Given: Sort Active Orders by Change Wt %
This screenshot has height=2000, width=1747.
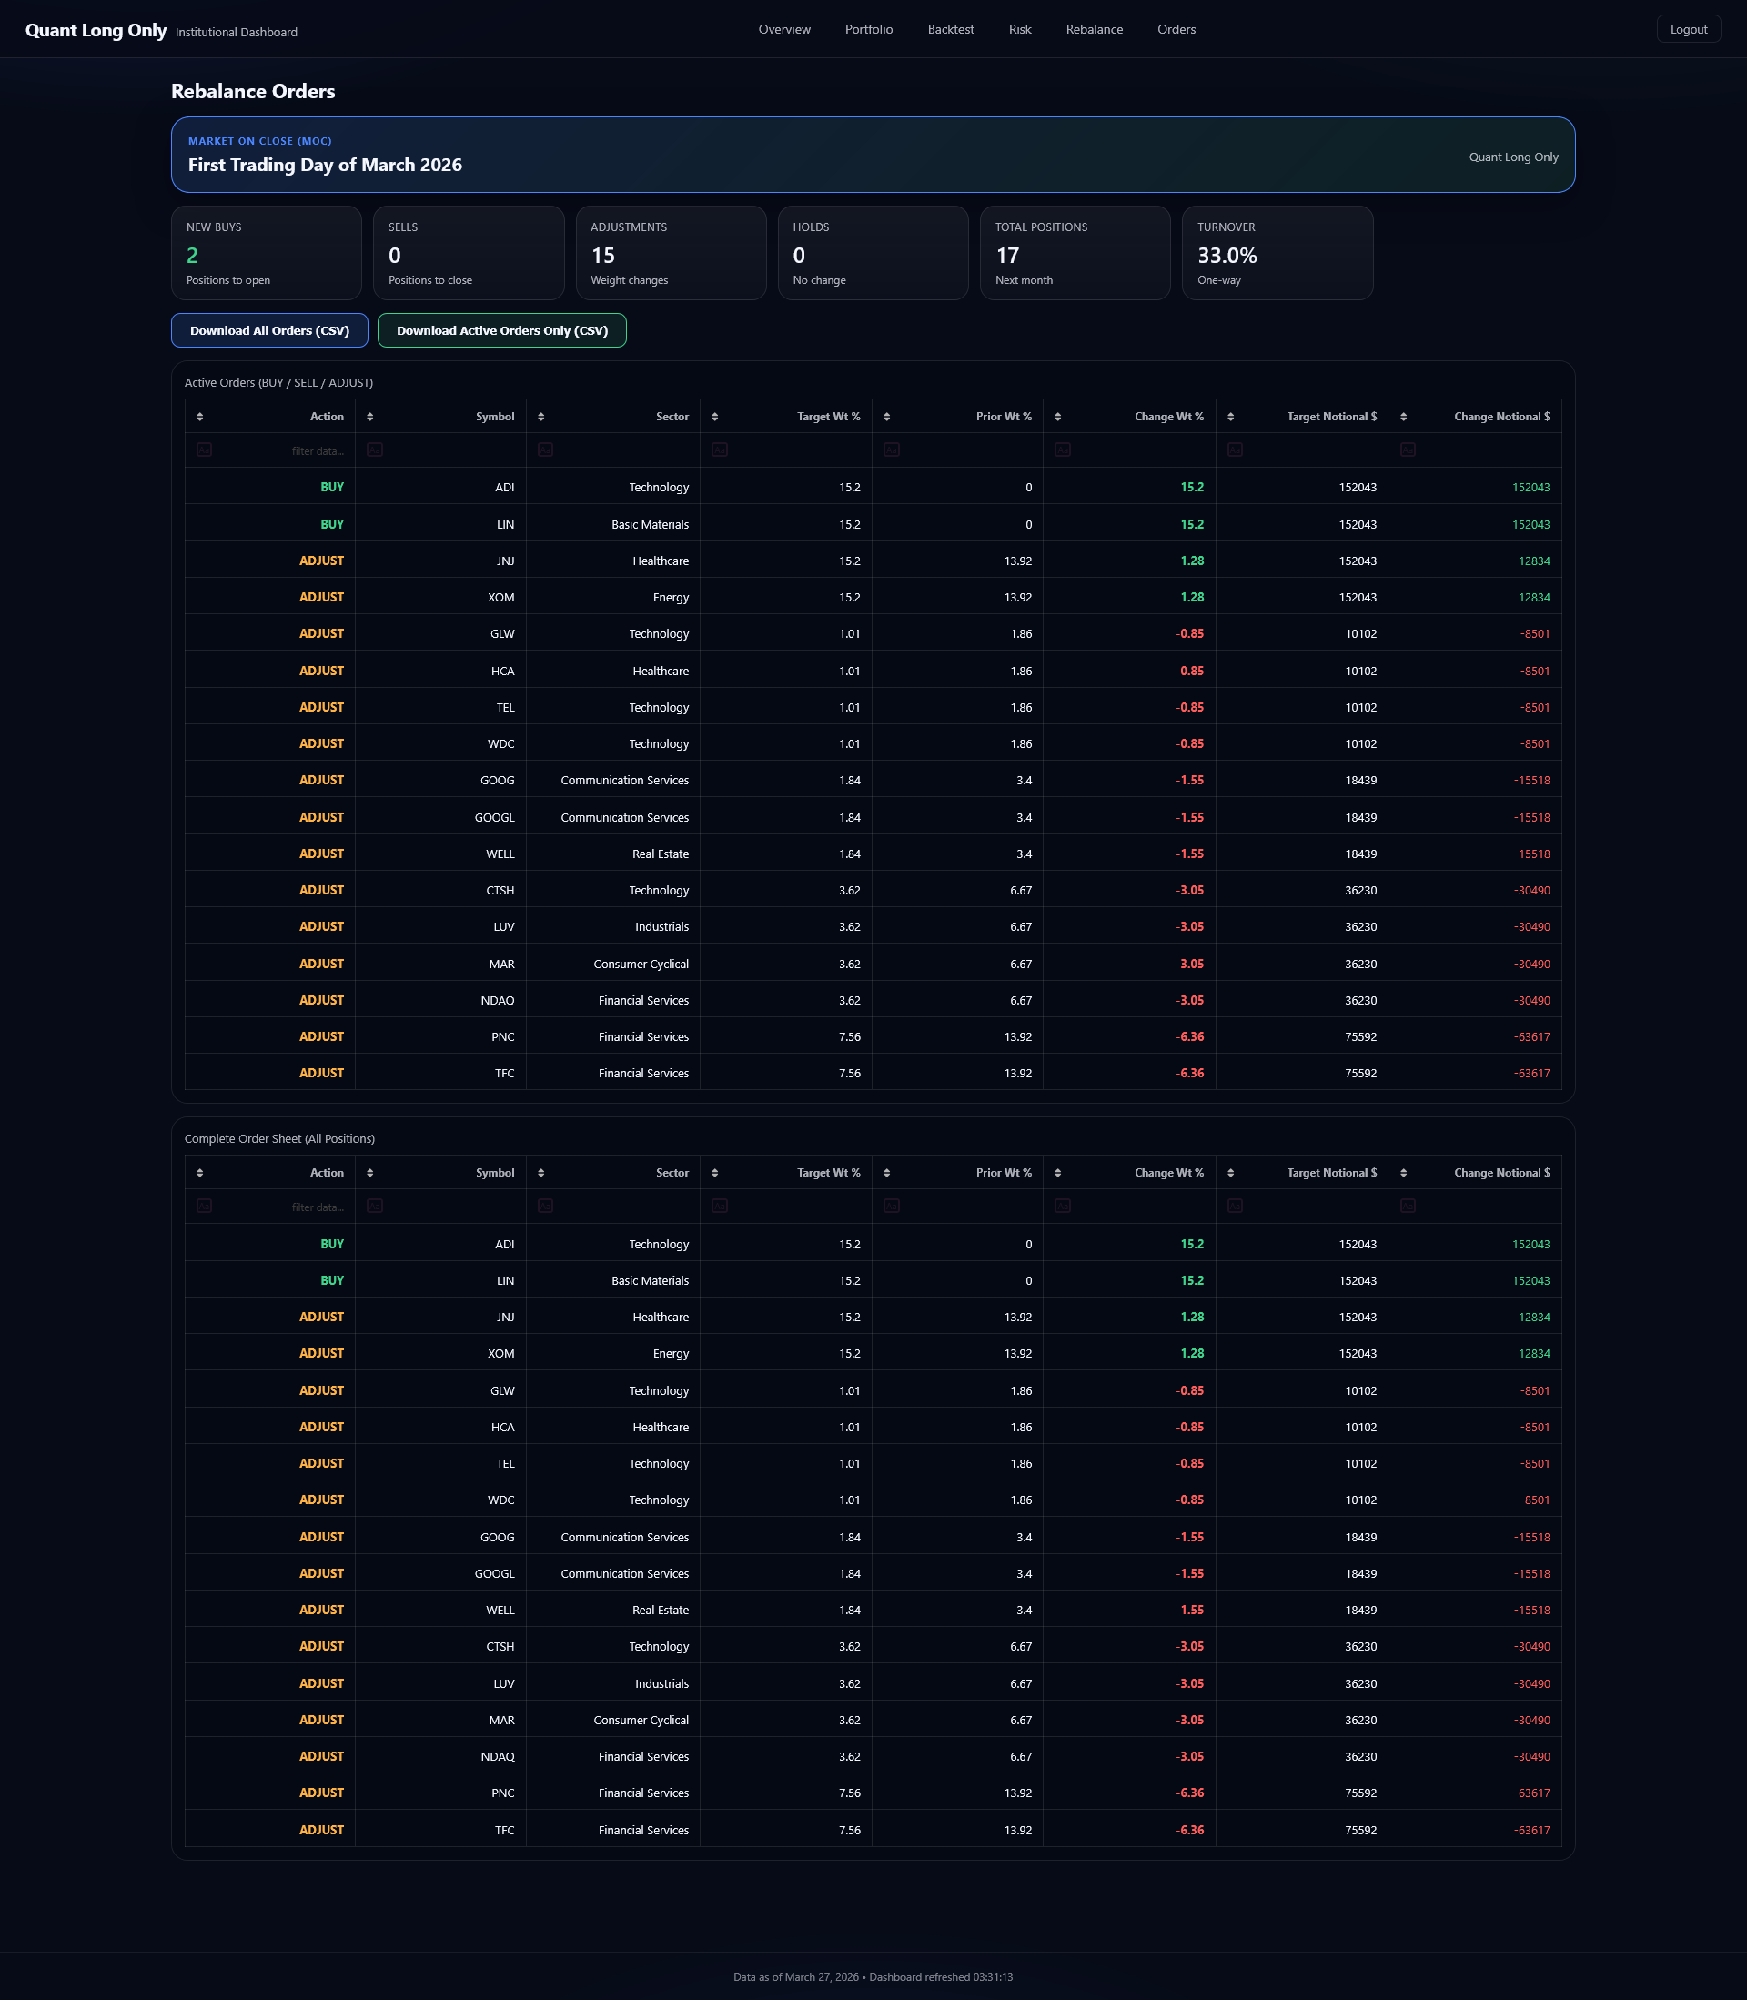Looking at the screenshot, I should pos(1057,417).
